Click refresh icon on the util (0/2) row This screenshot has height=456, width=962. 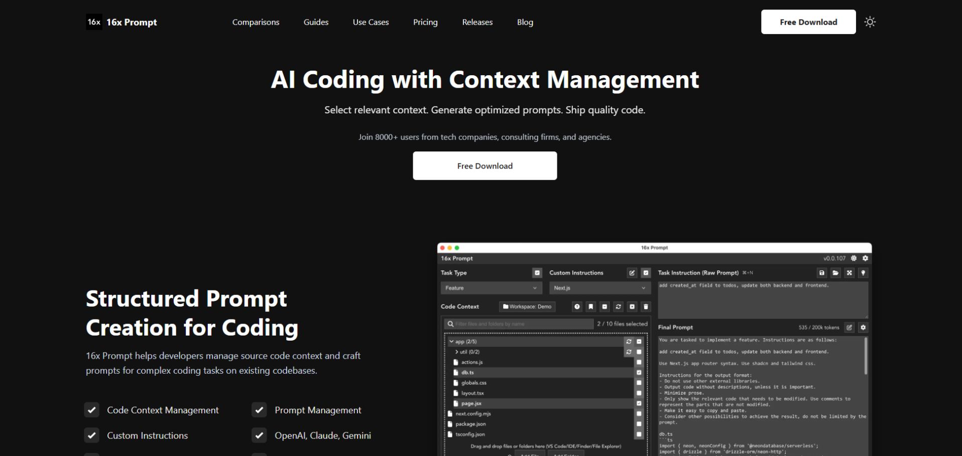click(629, 352)
